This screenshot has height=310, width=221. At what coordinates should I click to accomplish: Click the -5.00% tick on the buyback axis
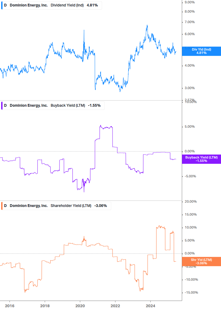[190, 176]
